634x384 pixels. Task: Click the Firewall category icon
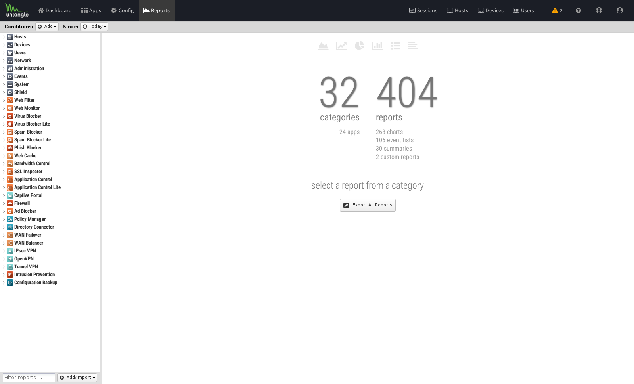click(10, 203)
